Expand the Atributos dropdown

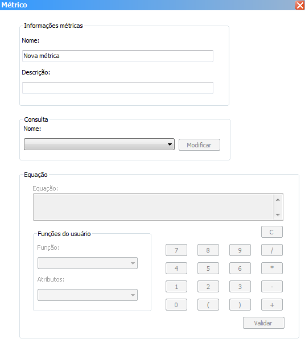click(88, 295)
